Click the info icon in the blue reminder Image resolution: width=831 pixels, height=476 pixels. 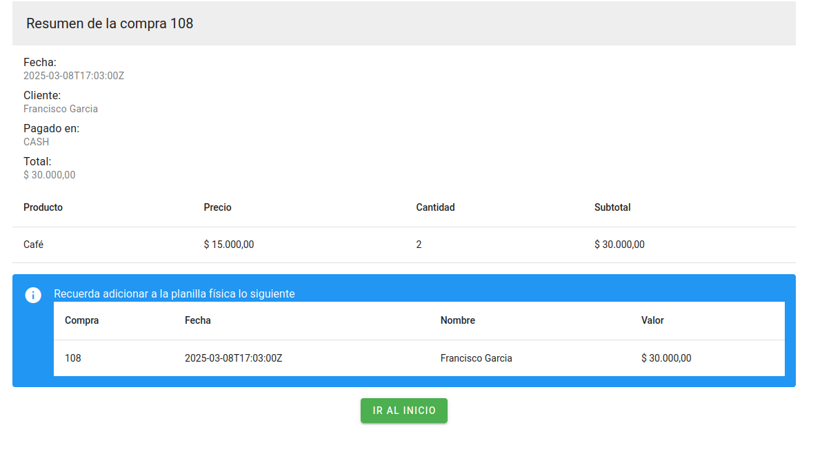pos(33,295)
